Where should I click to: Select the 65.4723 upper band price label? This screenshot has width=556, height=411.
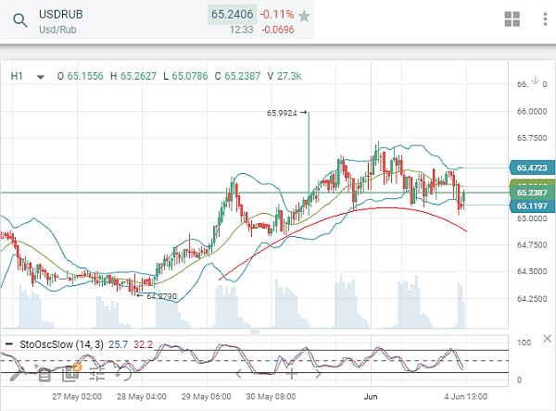(x=532, y=168)
